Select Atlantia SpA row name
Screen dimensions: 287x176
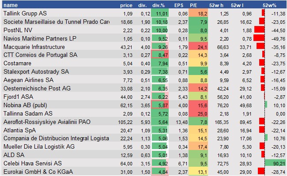point(19,130)
